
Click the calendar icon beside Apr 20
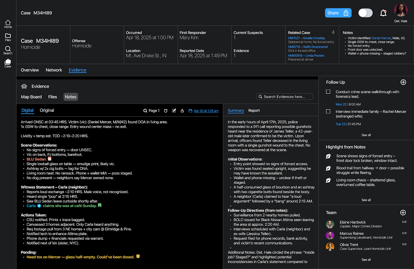tap(190, 111)
